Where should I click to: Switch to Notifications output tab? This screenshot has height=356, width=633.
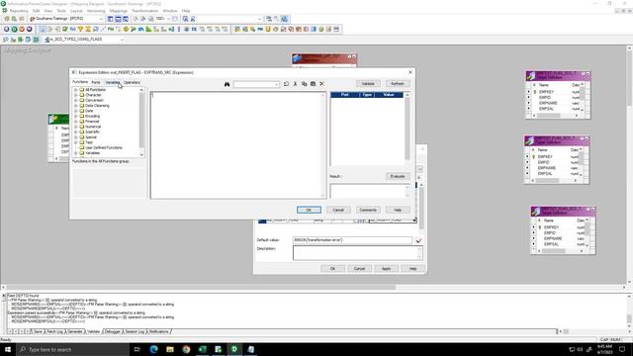pos(159,331)
